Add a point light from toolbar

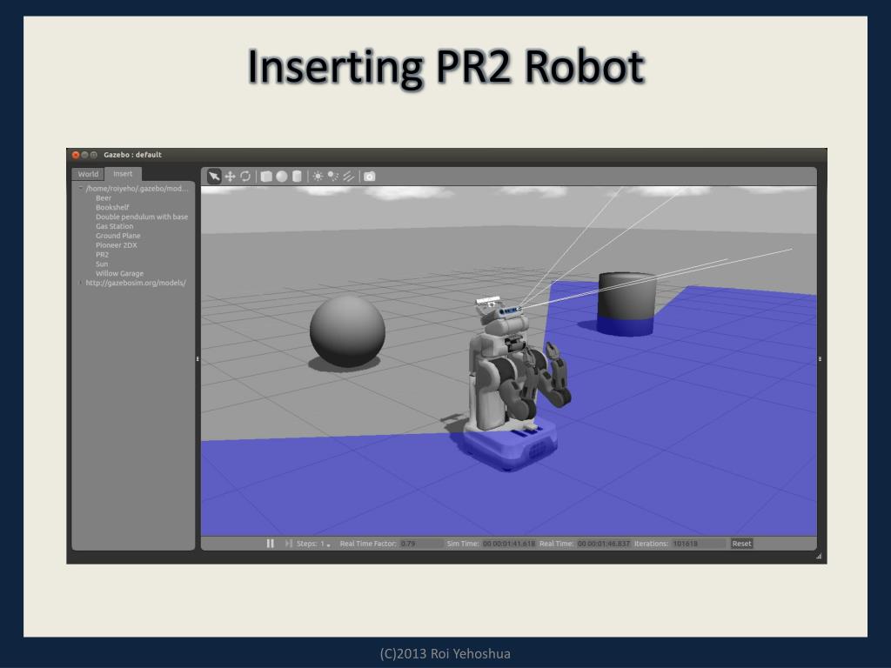point(318,177)
